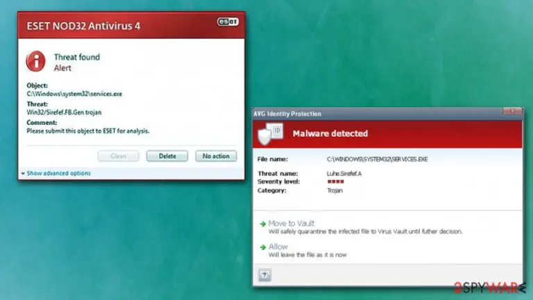Click ESET NOD32 Antivirus 4 title
Viewport: 533px width, 300px height.
tap(83, 26)
